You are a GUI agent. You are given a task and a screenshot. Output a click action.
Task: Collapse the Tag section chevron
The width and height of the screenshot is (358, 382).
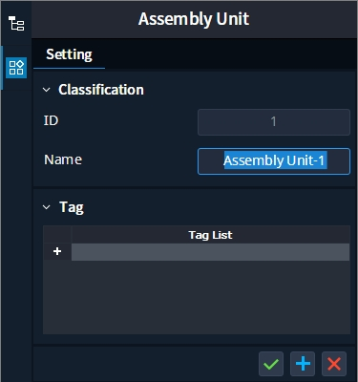point(47,207)
